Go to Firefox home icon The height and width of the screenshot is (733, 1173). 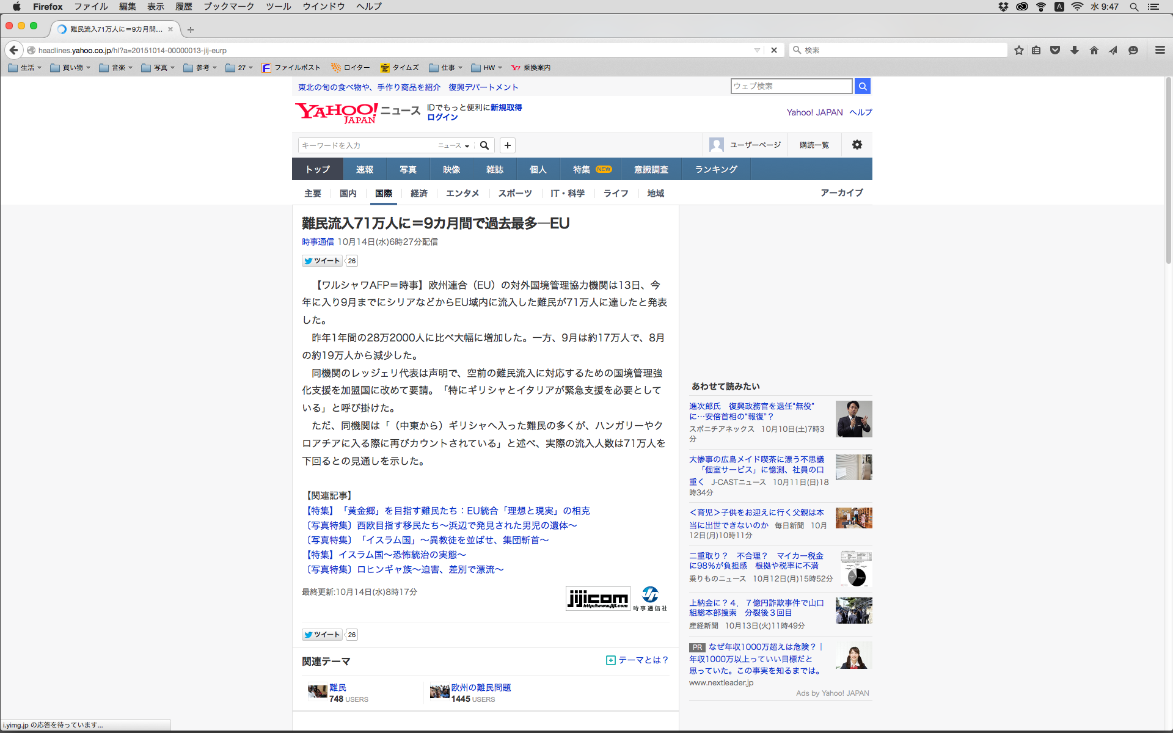1094,50
